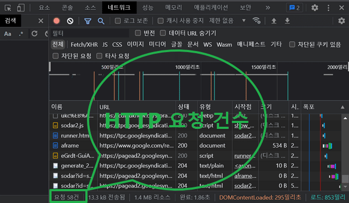Filter by 문서 requests
Screen dimensions: 349x203
click(193, 44)
